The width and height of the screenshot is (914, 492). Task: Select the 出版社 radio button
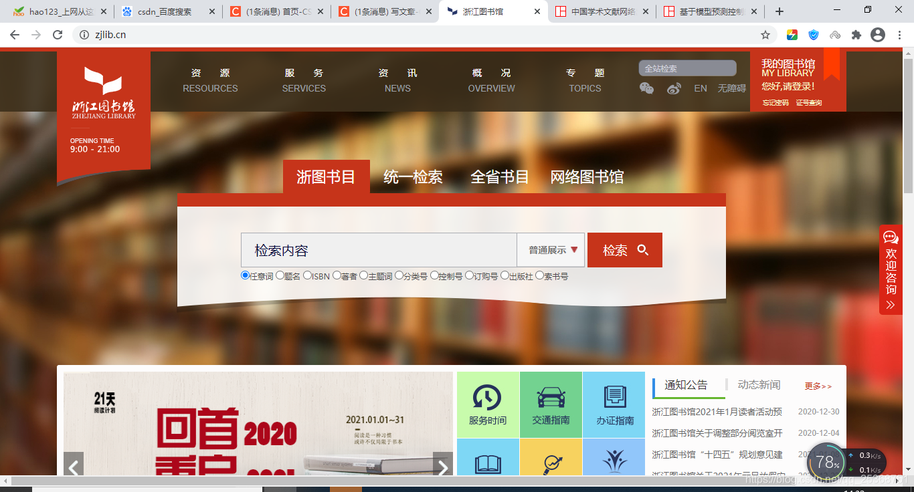pyautogui.click(x=505, y=275)
